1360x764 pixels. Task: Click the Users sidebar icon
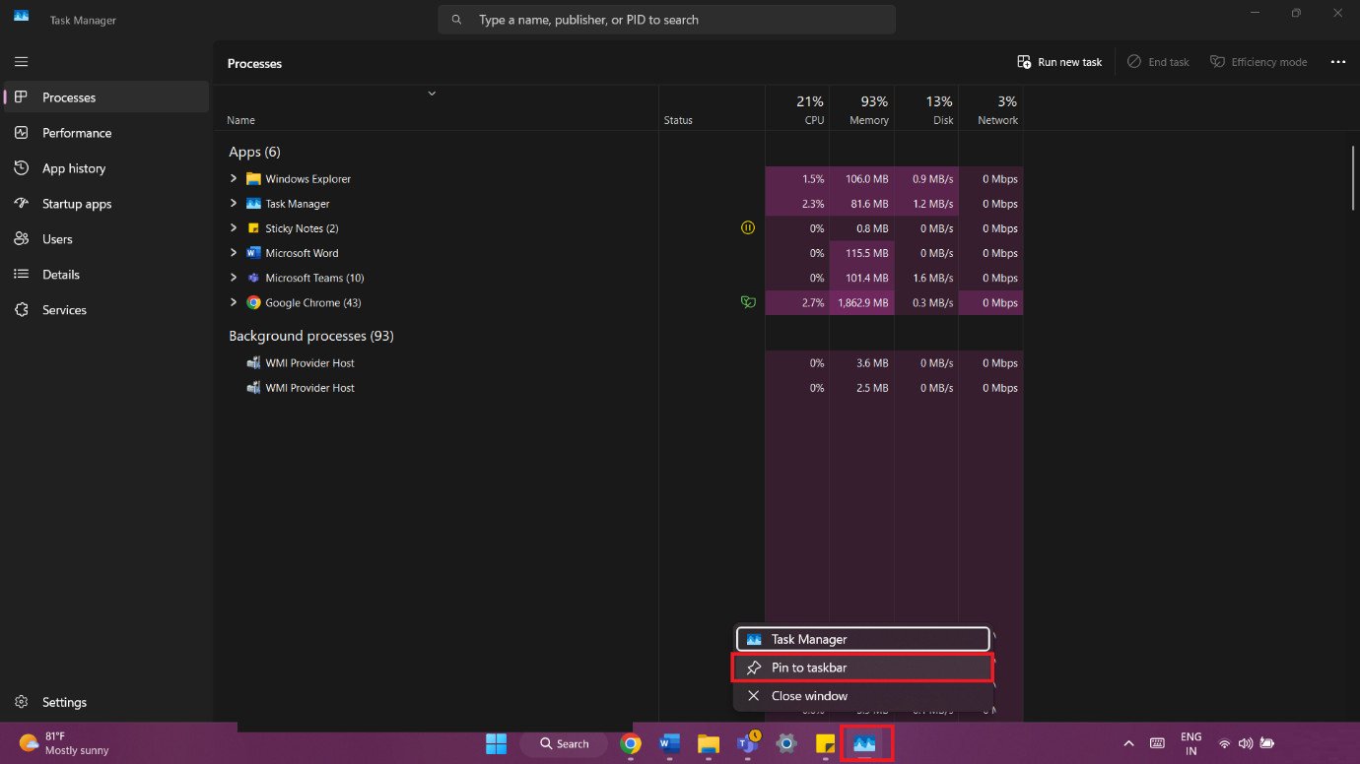click(21, 239)
